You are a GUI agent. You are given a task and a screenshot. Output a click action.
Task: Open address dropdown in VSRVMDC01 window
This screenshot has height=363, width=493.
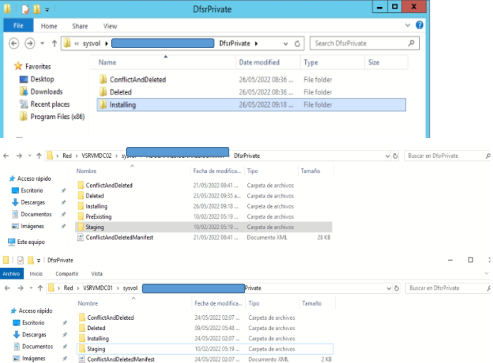click(x=389, y=288)
